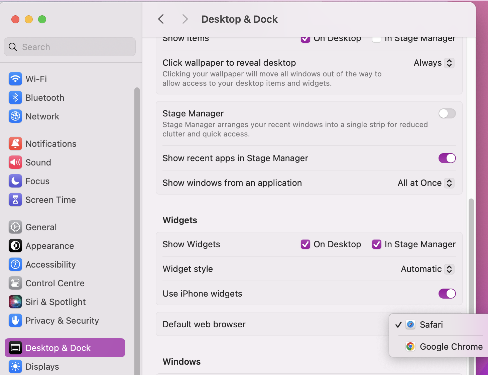Click the Sound settings icon
This screenshot has width=488, height=375.
point(15,162)
